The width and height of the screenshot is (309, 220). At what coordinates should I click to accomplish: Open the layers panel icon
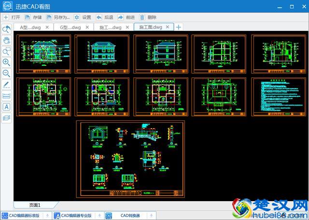click(7, 117)
